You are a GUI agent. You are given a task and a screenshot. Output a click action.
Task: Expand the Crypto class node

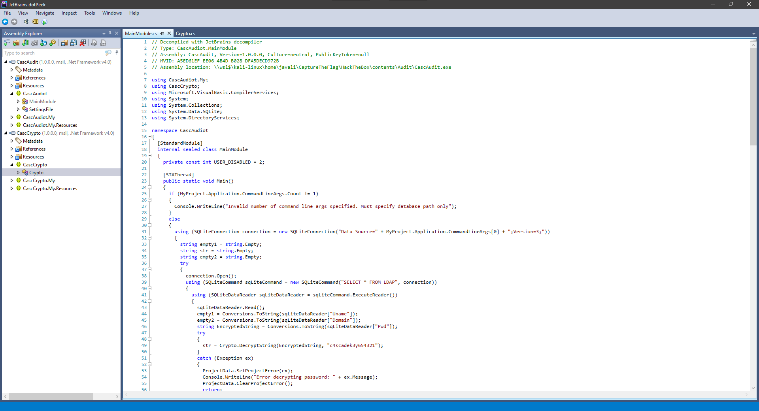pos(18,173)
